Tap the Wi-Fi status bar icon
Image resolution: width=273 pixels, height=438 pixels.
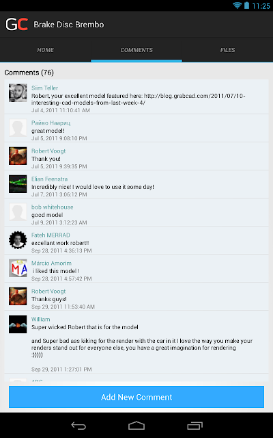coord(237,5)
